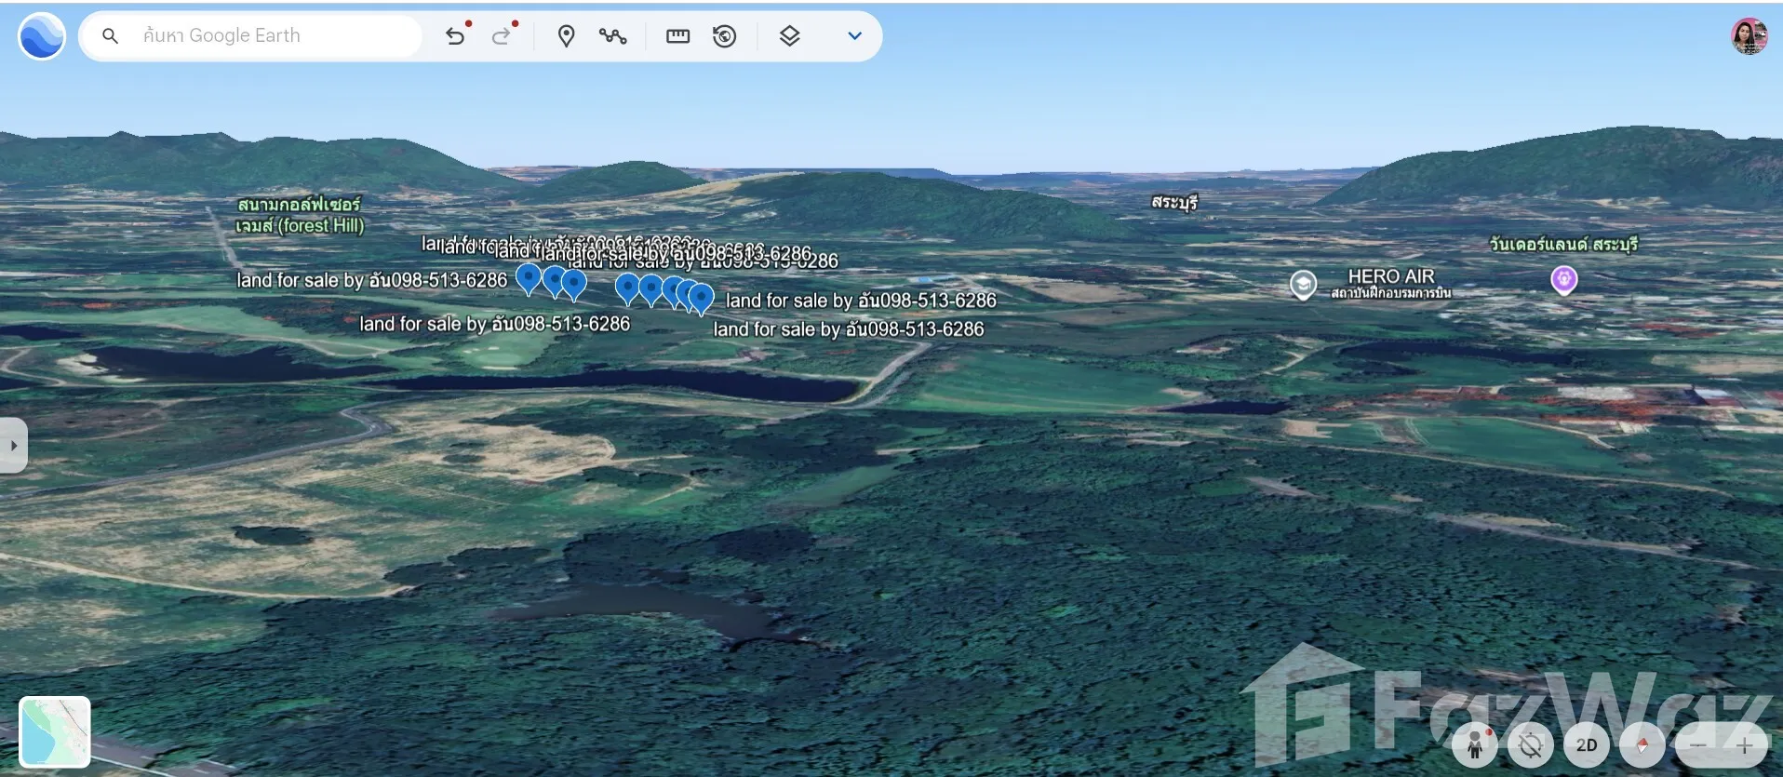This screenshot has height=777, width=1783.
Task: Select the draw path or polygon tool
Action: click(x=612, y=36)
